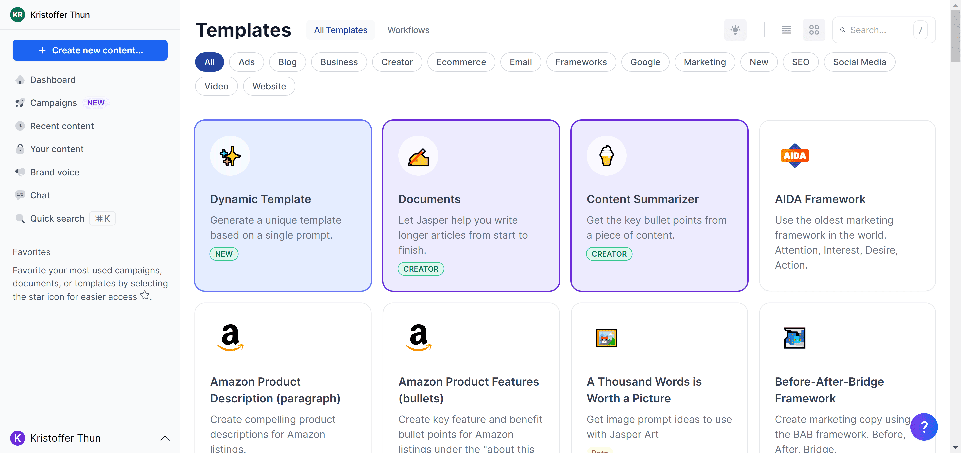
Task: Open A Thousand Words is Worth a Picture title
Action: click(644, 390)
